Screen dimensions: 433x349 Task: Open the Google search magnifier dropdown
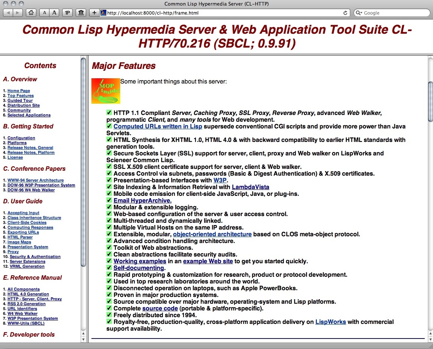[359, 13]
